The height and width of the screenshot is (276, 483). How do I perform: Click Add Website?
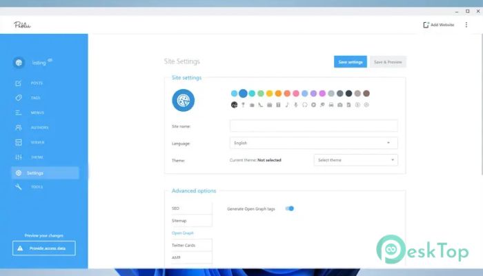tap(439, 25)
